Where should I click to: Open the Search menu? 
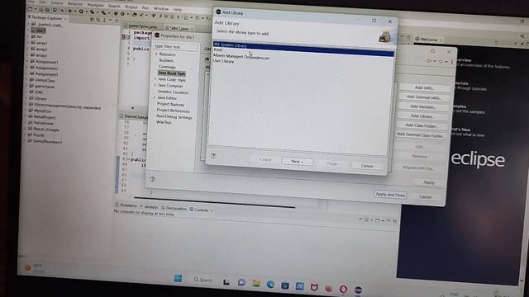114,6
